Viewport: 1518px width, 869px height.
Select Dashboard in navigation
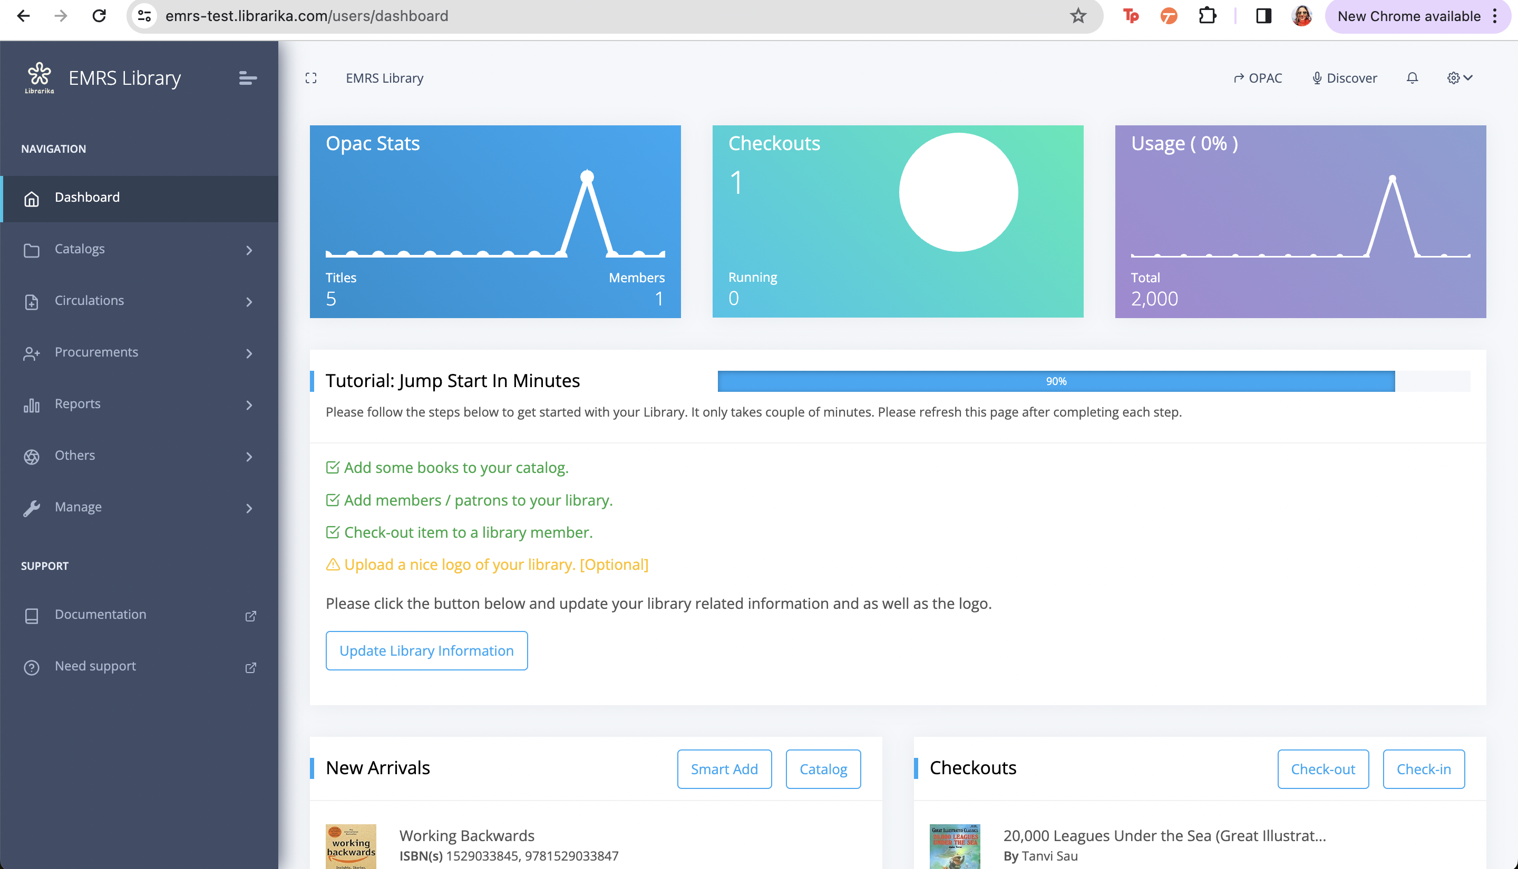(x=87, y=197)
